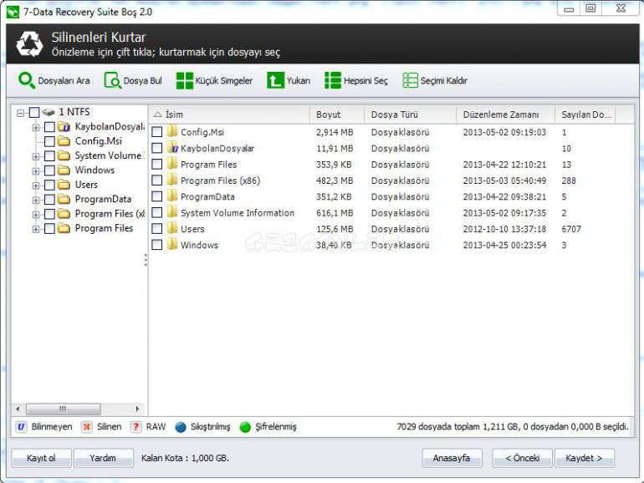Click the 2012-10-10 13:37:18 date cell
The width and height of the screenshot is (644, 483).
(x=504, y=229)
